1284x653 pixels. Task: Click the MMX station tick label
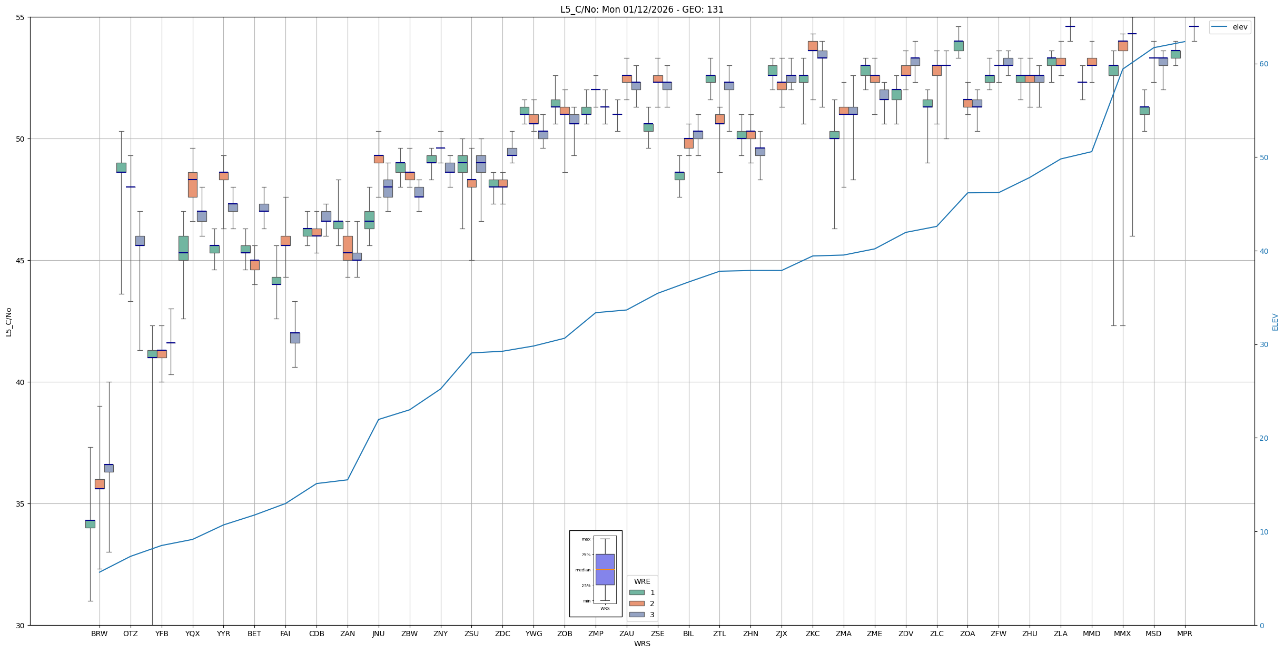(1122, 634)
